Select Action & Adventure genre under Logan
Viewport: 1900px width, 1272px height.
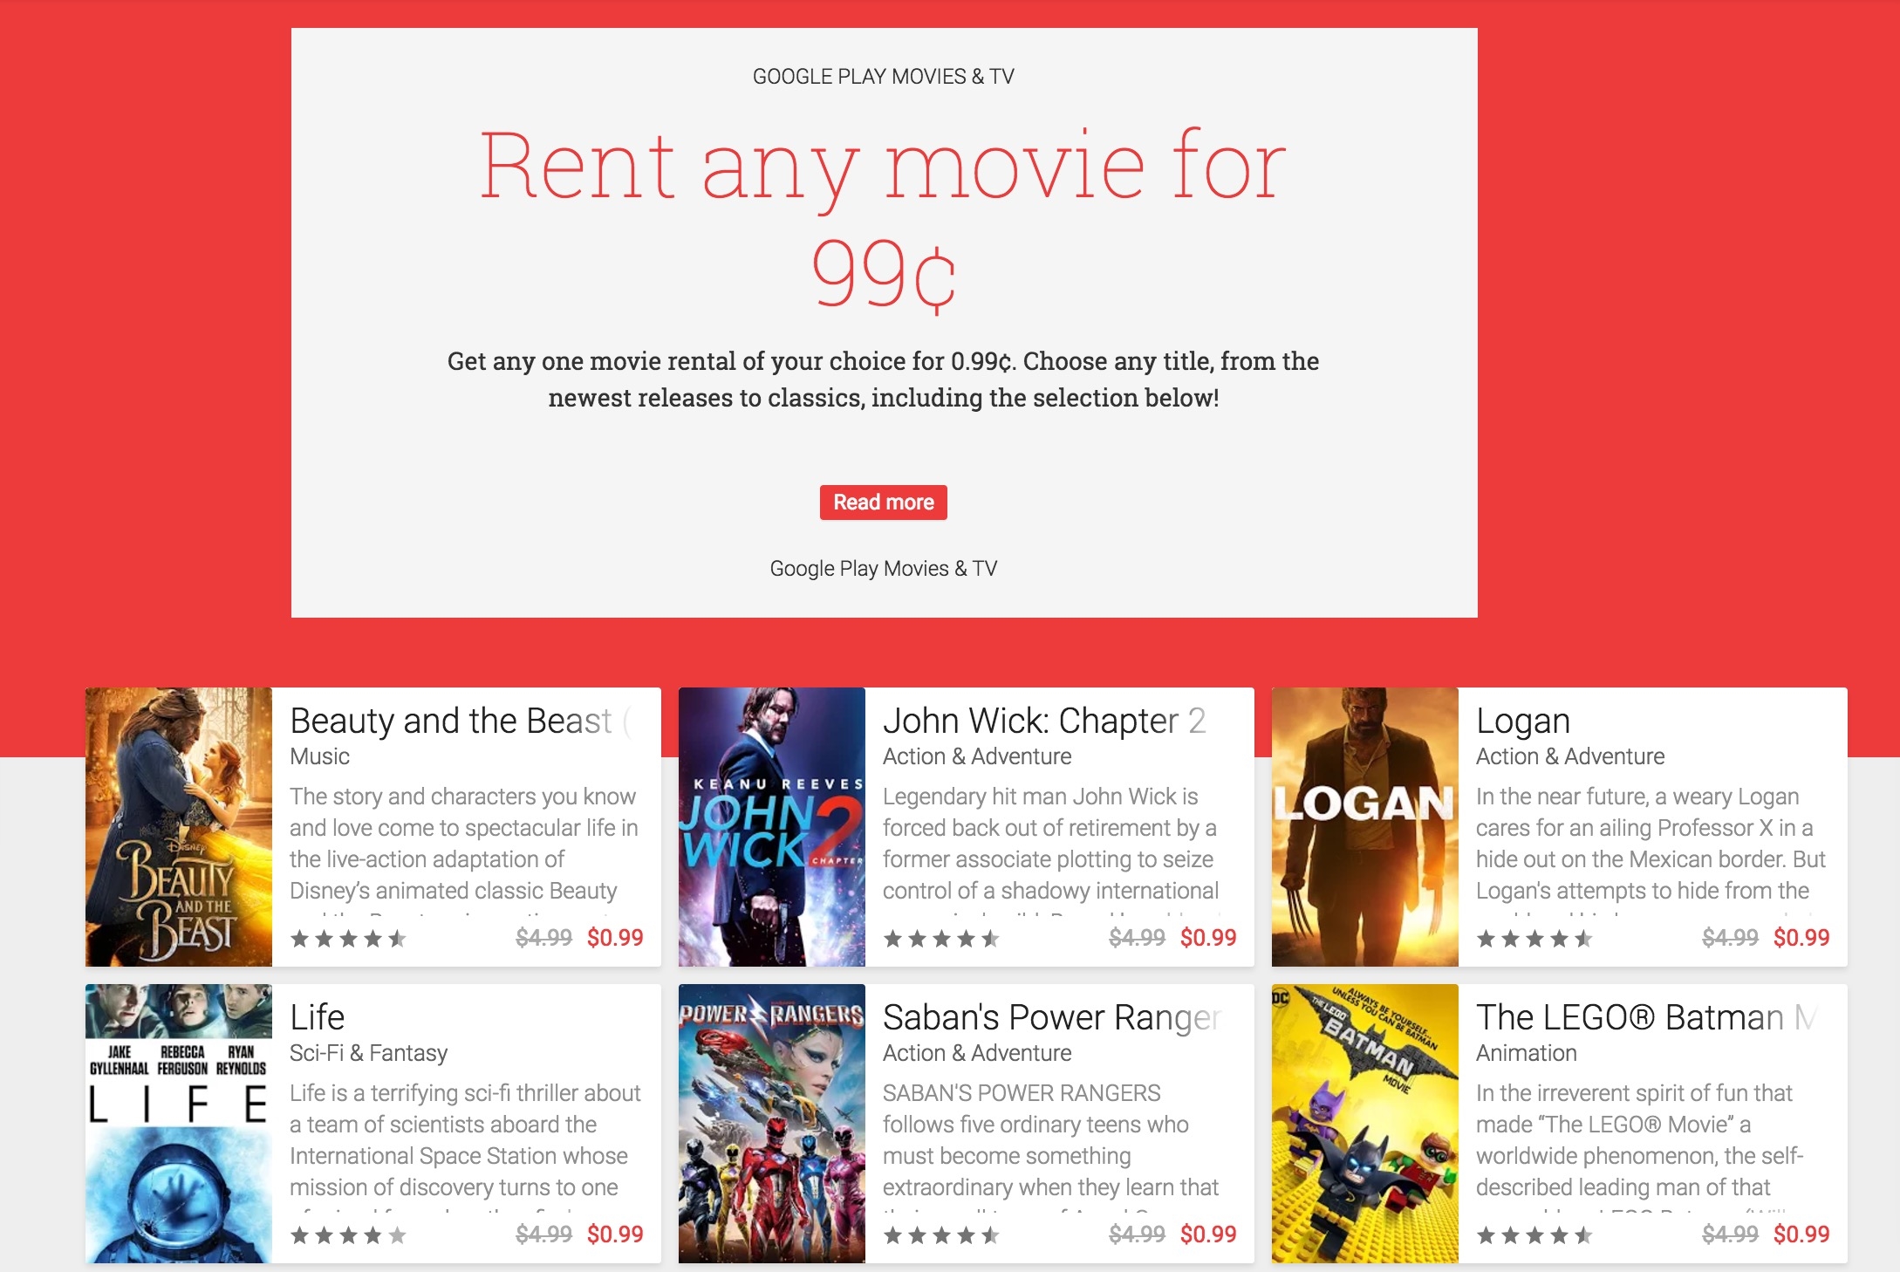1570,756
